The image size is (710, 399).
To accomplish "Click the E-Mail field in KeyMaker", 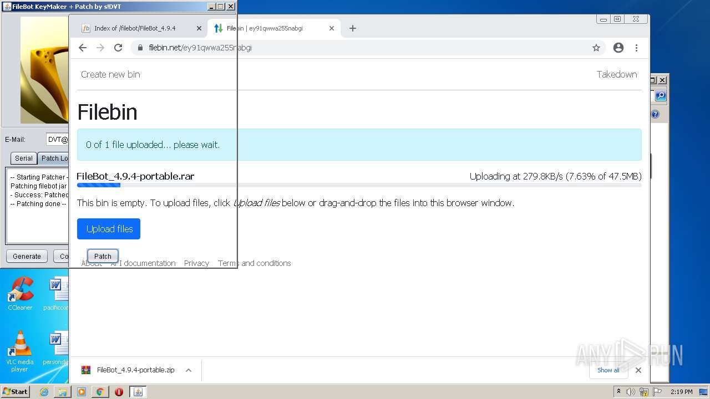I will click(57, 140).
